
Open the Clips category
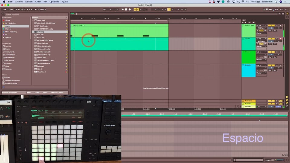pyautogui.click(x=7, y=66)
